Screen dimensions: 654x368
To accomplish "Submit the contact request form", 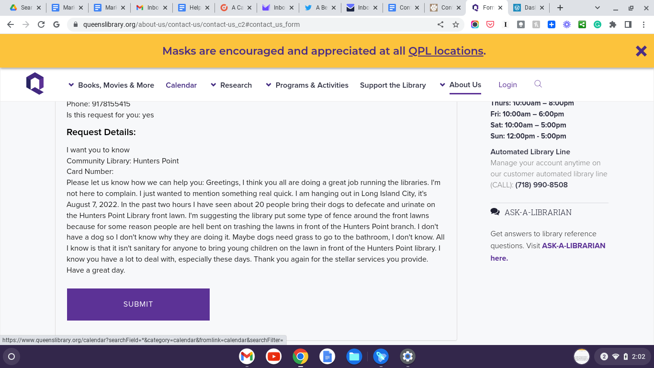I will pyautogui.click(x=138, y=304).
